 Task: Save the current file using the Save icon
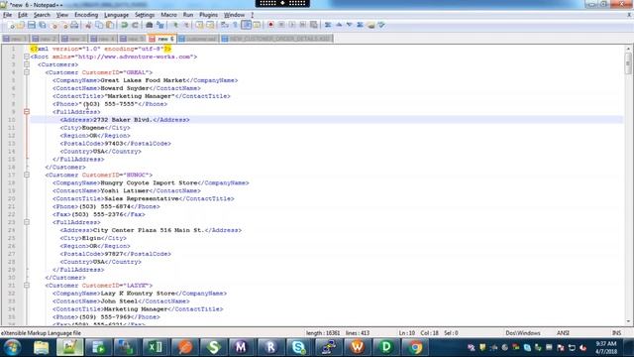click(x=31, y=25)
